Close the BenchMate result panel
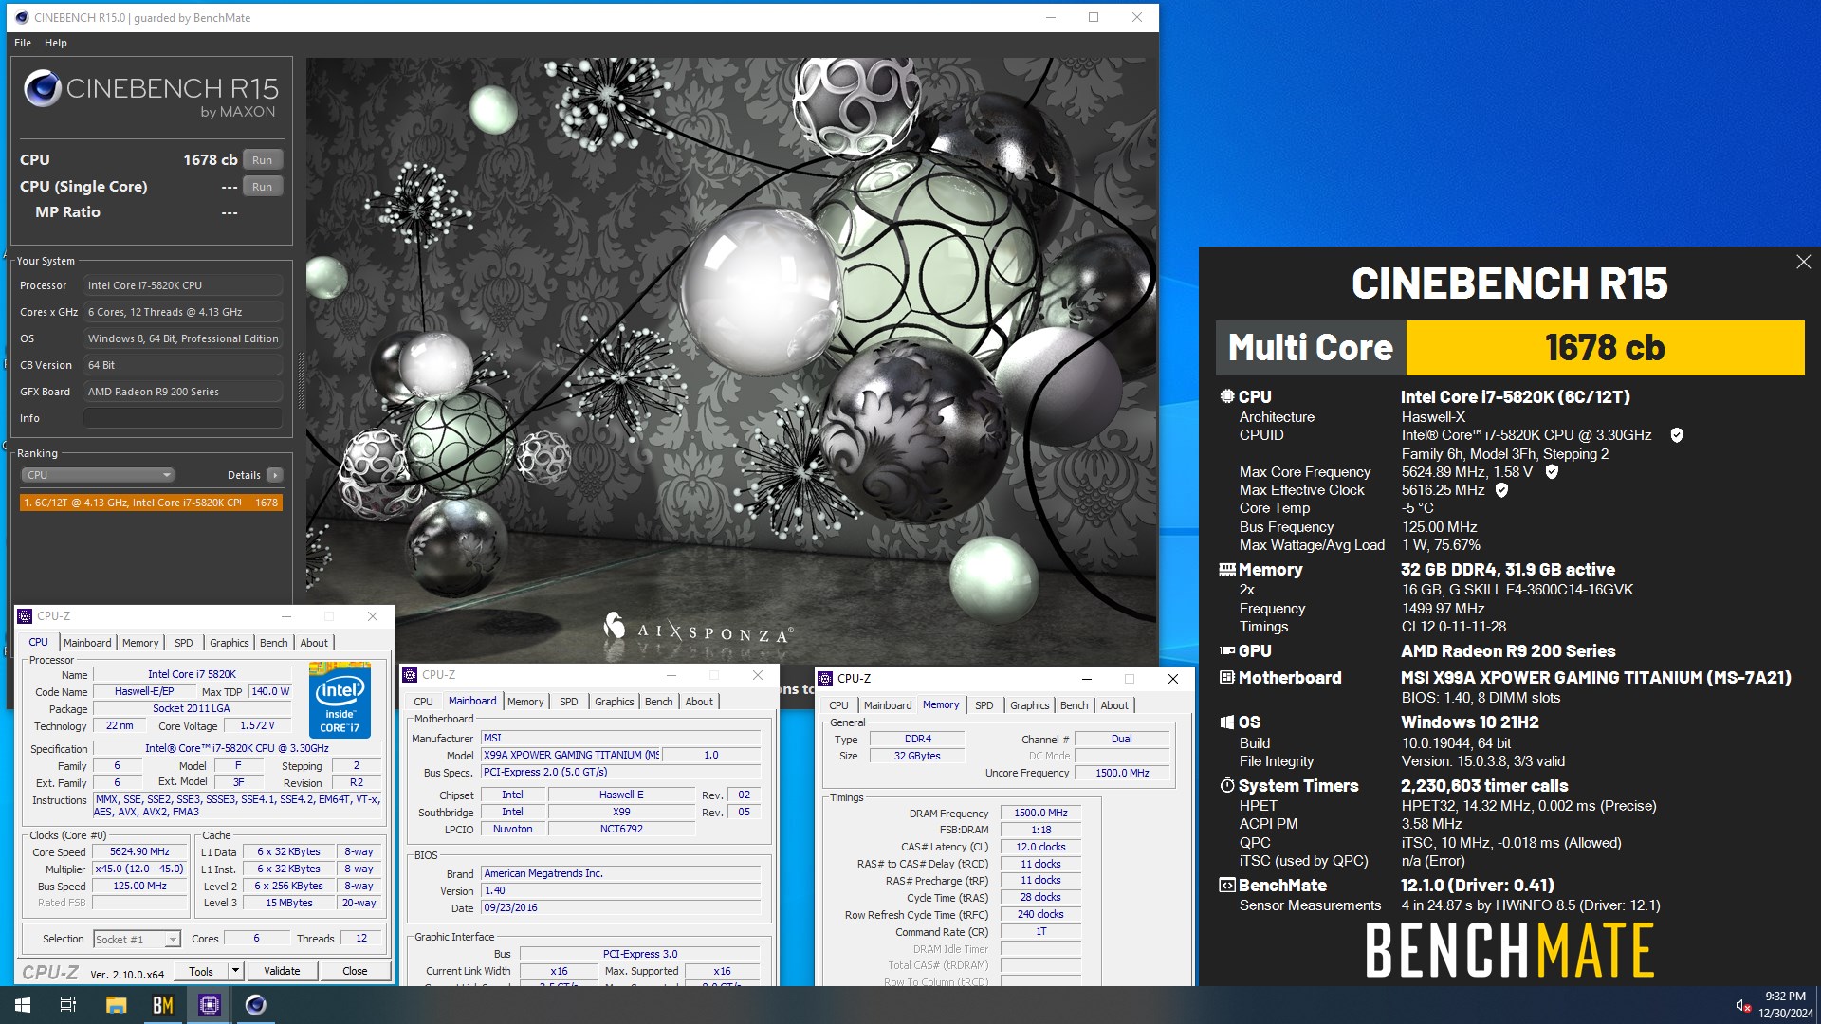Image resolution: width=1821 pixels, height=1024 pixels. pos(1803,262)
